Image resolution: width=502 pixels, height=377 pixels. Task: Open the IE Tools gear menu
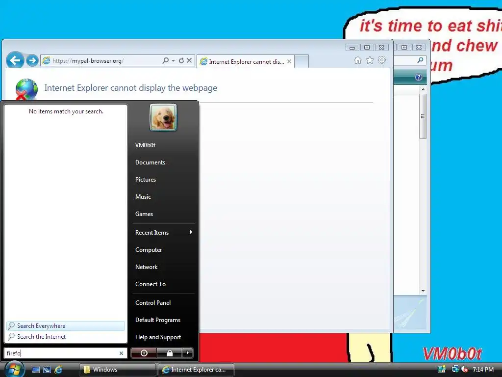tap(382, 60)
